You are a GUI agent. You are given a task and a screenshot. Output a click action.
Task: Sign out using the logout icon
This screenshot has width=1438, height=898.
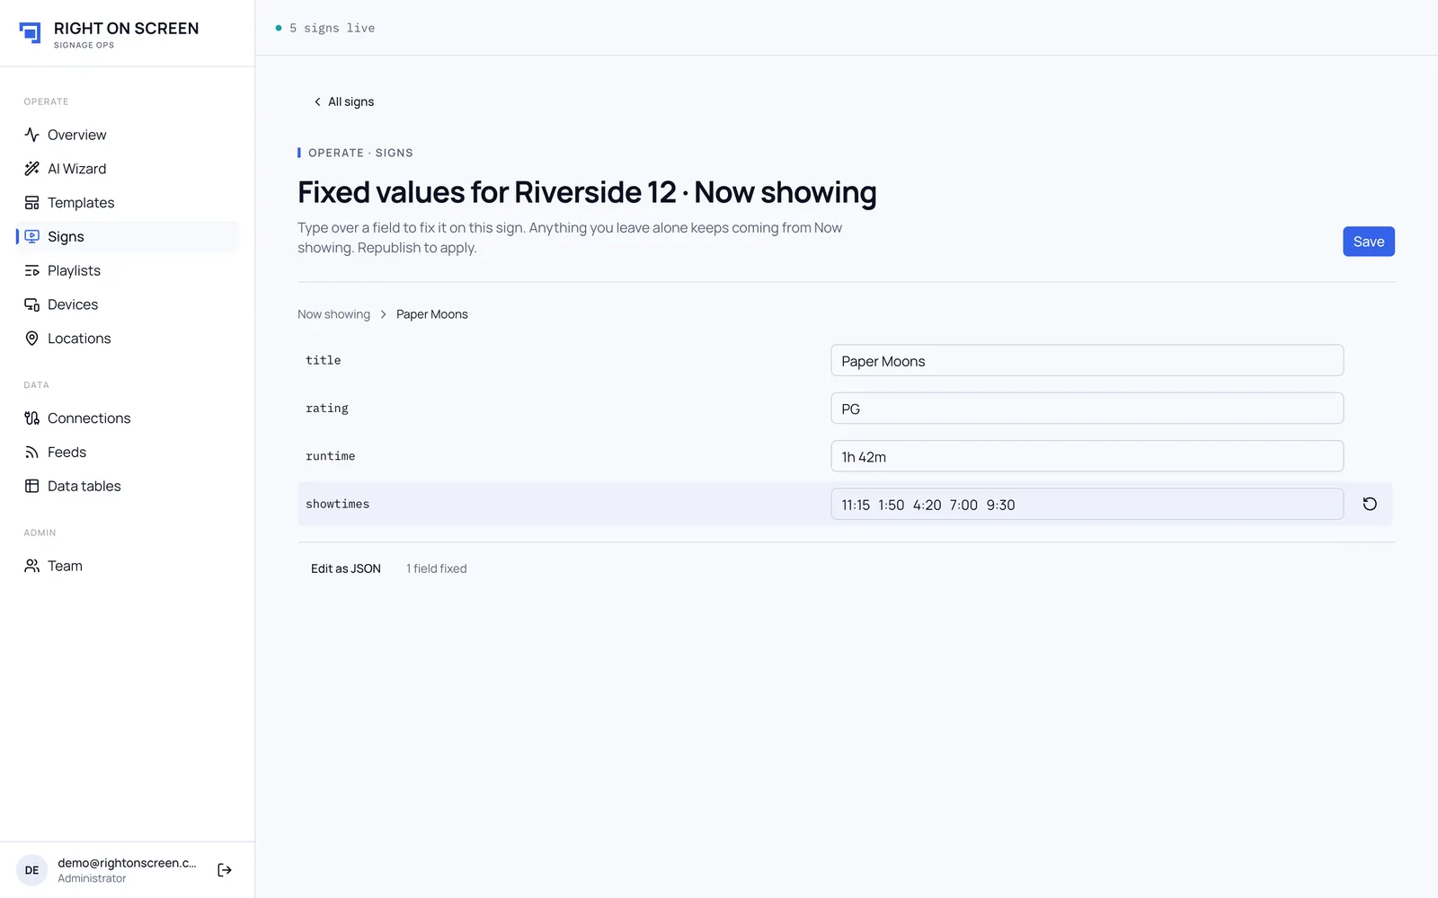point(225,869)
